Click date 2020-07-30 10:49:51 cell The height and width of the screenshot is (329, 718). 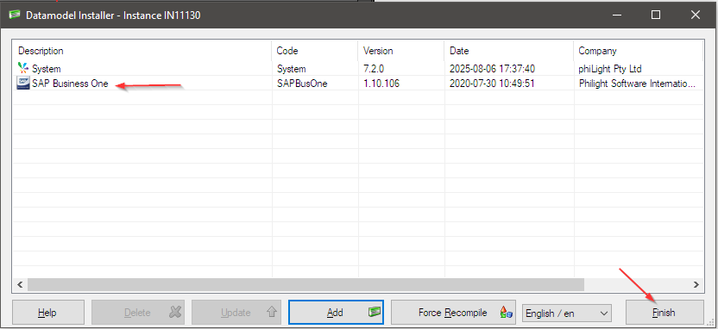tap(492, 84)
